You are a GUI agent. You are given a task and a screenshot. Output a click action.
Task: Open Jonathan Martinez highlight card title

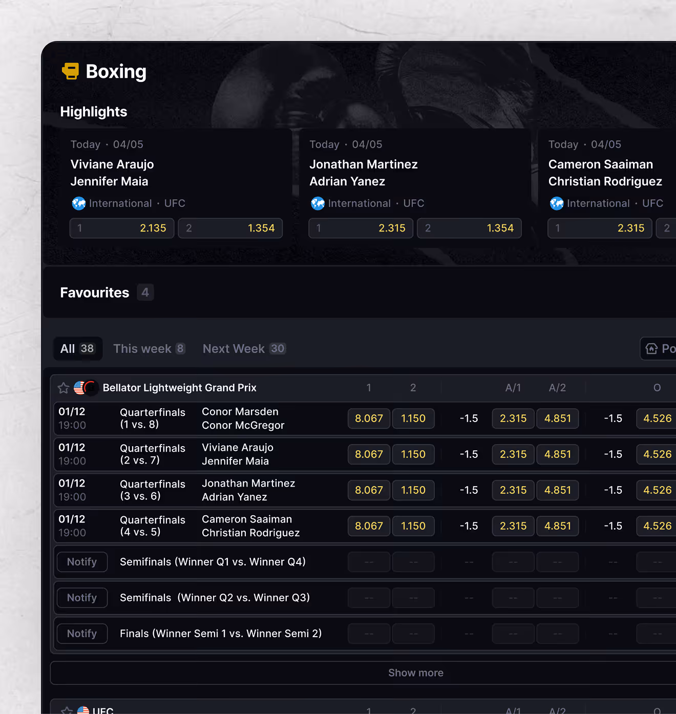[x=364, y=173]
